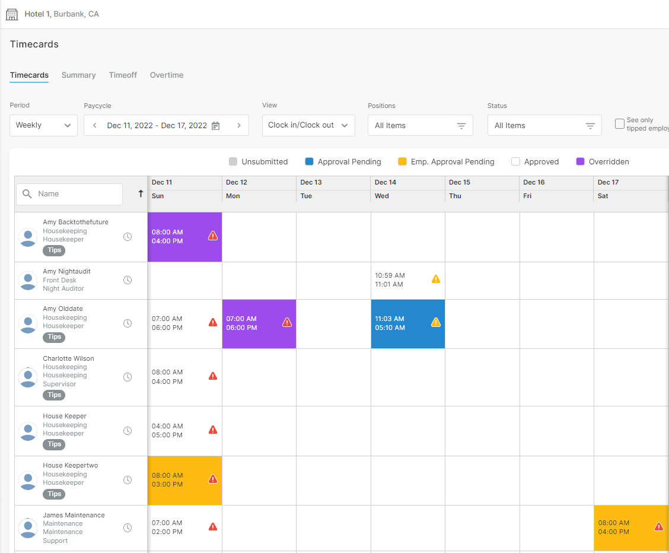This screenshot has width=669, height=553.
Task: Click the clock icon for Amy Nightaudit
Action: (128, 280)
